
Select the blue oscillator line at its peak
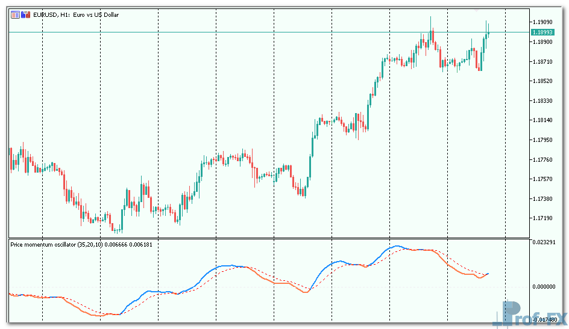tap(396, 246)
